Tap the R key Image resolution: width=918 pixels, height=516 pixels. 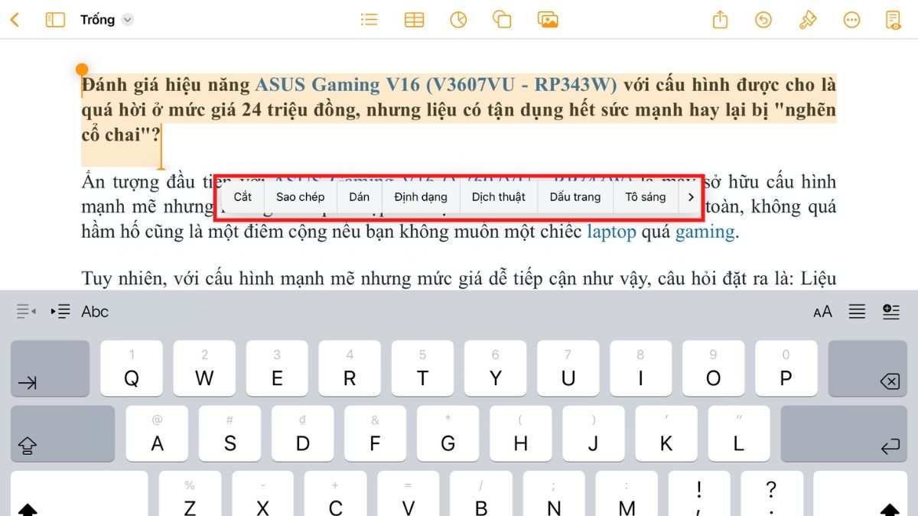click(x=350, y=368)
